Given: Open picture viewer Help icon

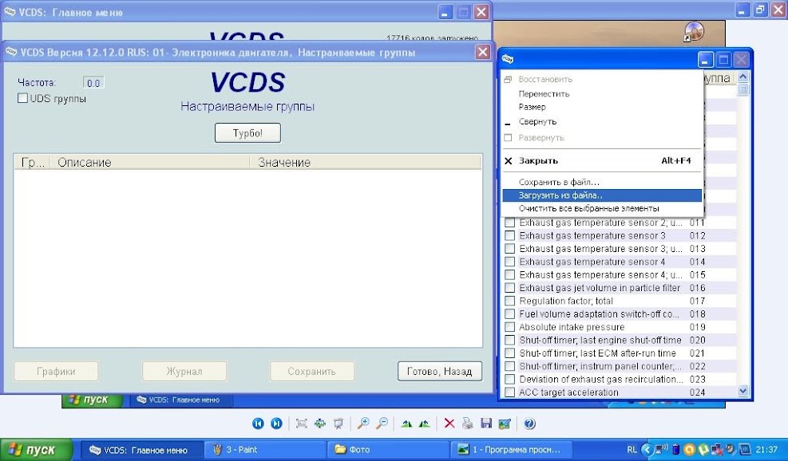Looking at the screenshot, I should 529,424.
